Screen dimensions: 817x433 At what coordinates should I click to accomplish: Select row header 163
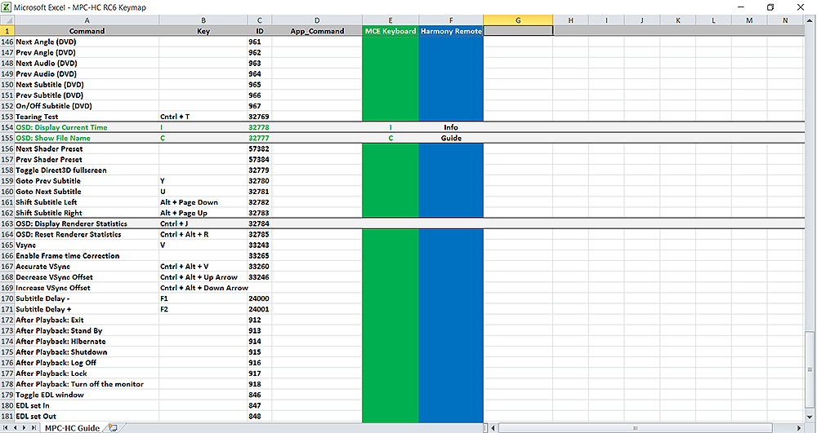tap(7, 223)
